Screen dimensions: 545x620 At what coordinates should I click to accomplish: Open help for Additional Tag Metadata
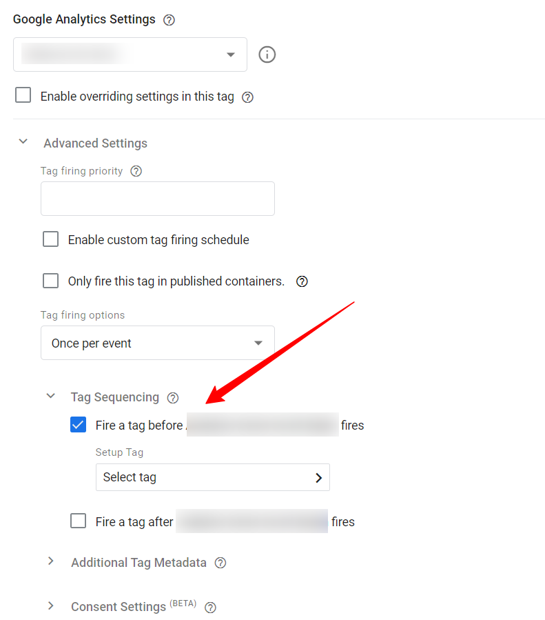220,563
